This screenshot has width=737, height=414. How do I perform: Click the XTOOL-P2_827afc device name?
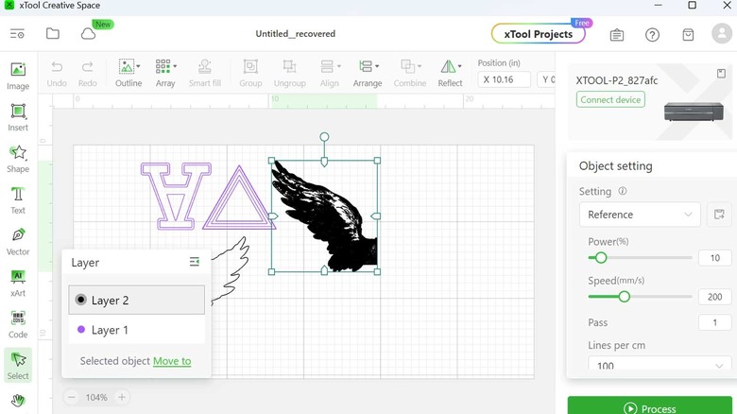pos(617,80)
